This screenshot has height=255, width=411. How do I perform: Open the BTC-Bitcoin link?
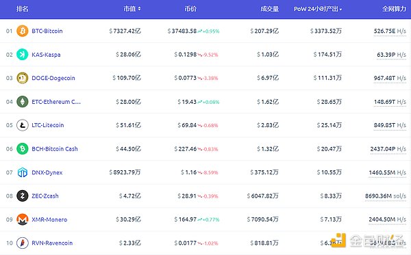(x=47, y=31)
